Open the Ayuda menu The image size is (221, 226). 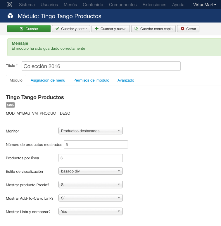tap(178, 5)
